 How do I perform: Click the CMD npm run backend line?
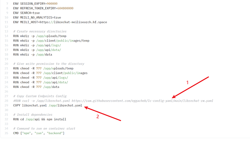(x=39, y=133)
